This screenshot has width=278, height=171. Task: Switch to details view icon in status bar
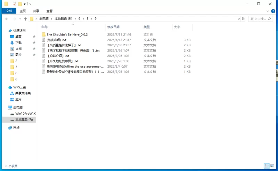(267, 166)
